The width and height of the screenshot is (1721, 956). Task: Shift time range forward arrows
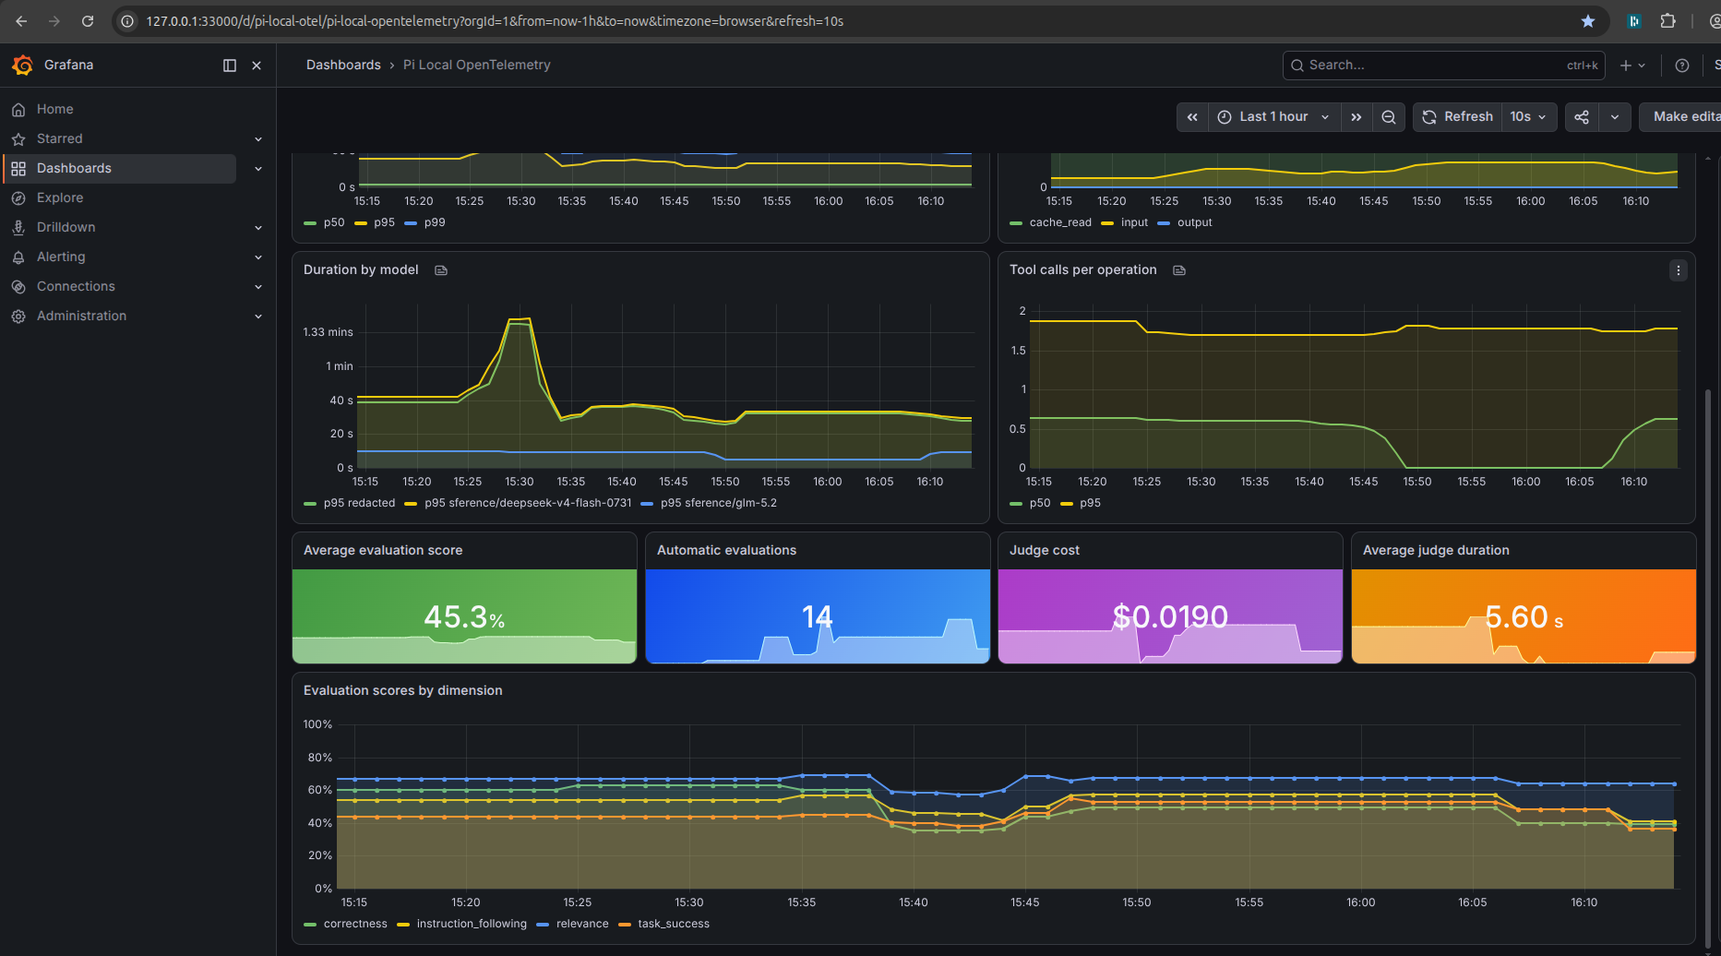click(1356, 117)
